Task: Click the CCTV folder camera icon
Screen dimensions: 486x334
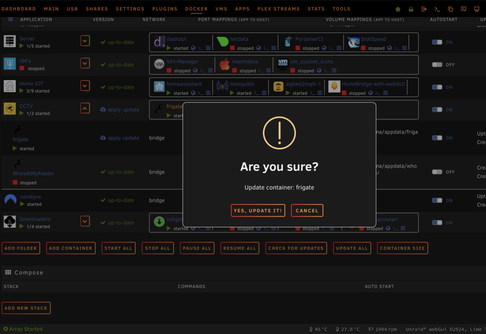Action: point(10,108)
